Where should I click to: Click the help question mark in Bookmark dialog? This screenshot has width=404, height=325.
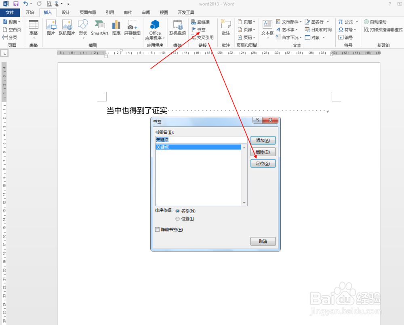[x=257, y=120]
